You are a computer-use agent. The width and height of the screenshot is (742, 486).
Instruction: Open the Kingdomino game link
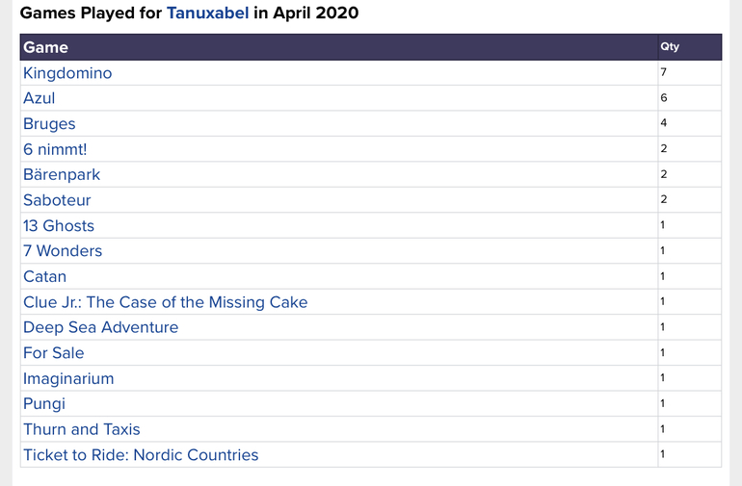pos(67,73)
